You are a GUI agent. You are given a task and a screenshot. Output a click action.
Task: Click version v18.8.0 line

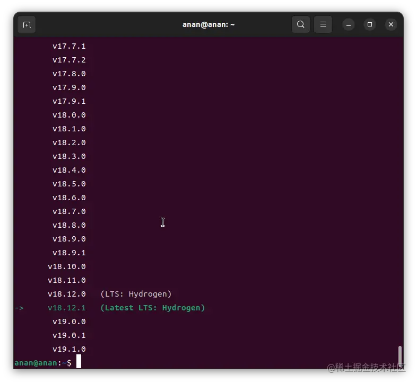click(69, 226)
